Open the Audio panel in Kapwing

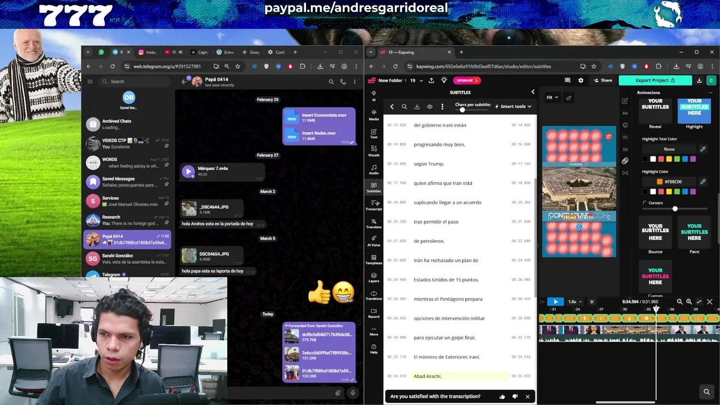click(x=373, y=169)
